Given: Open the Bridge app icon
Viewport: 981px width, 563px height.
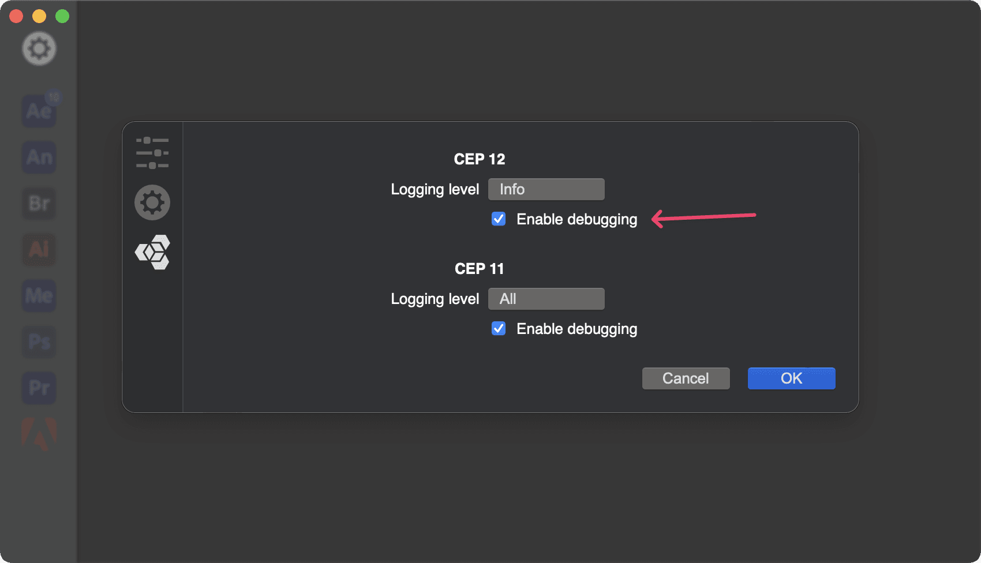Looking at the screenshot, I should (39, 203).
